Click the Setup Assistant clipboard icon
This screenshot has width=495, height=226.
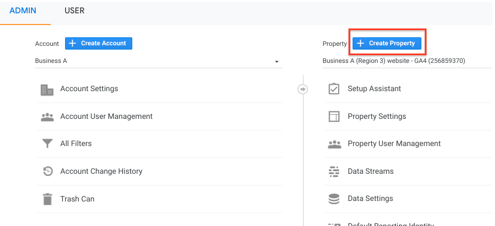point(334,89)
